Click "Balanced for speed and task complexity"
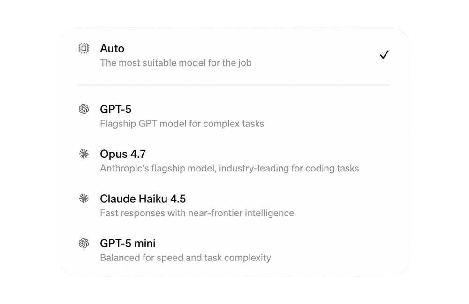Image resolution: width=469 pixels, height=304 pixels. click(185, 258)
